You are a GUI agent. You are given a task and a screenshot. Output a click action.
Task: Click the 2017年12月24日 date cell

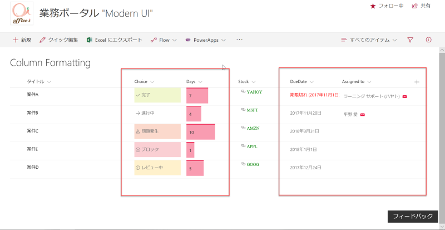305,168
